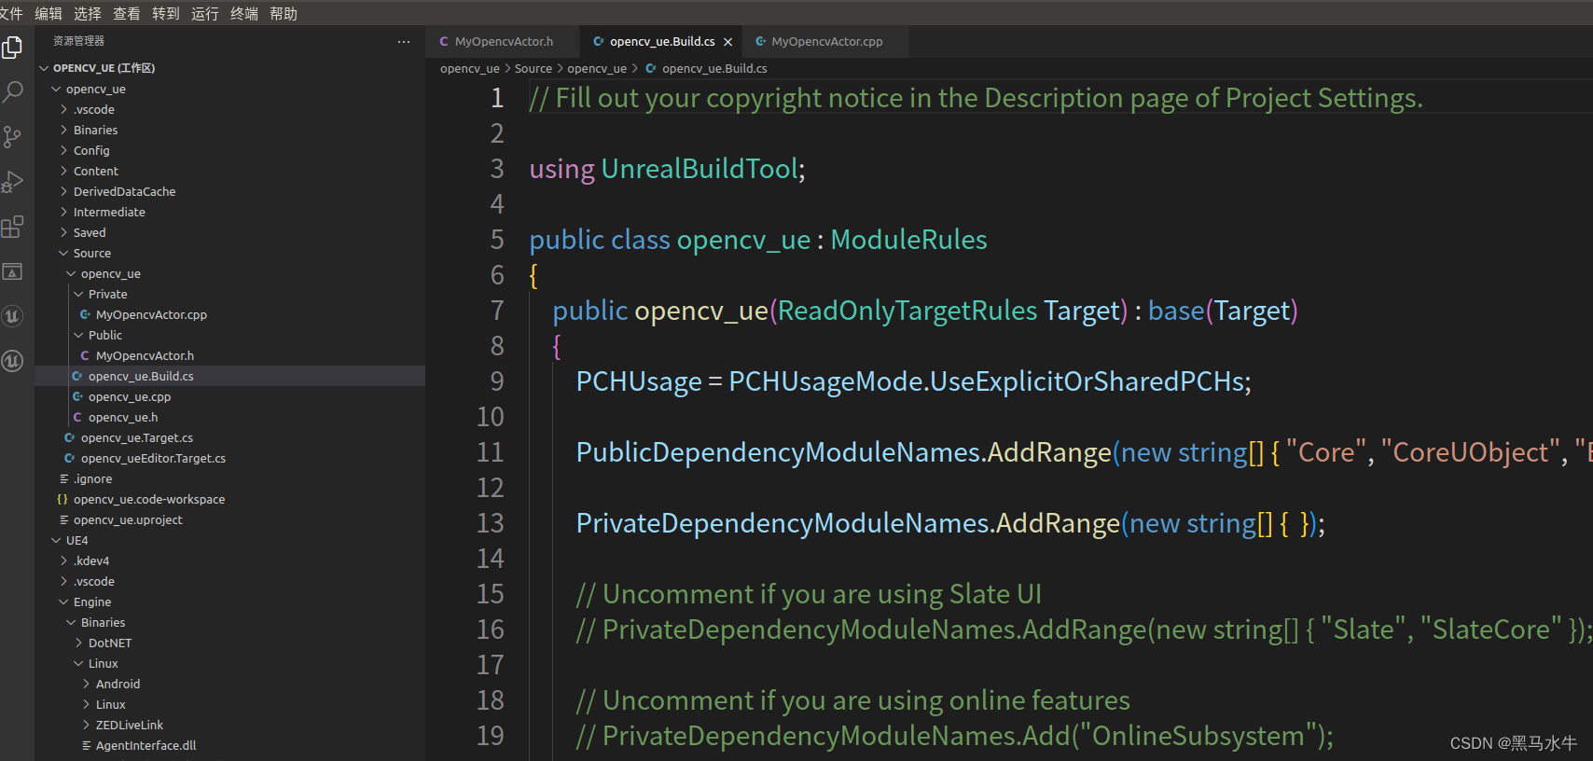This screenshot has height=761, width=1593.
Task: Click line number 13 in gutter
Action: click(x=491, y=523)
